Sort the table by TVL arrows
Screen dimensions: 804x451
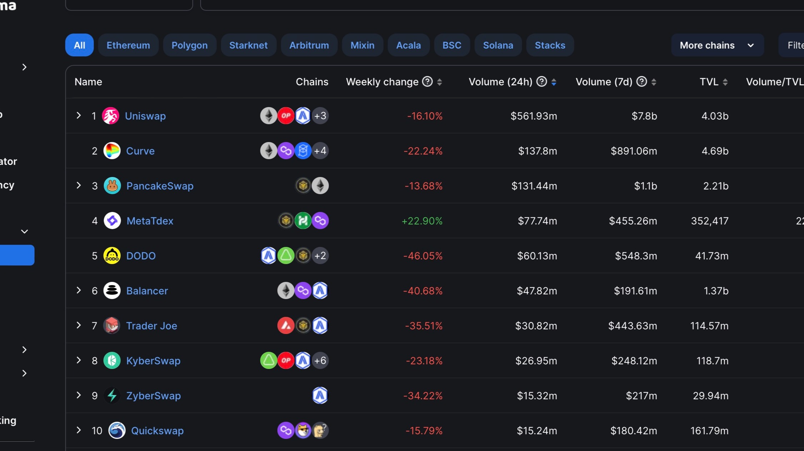tap(725, 82)
